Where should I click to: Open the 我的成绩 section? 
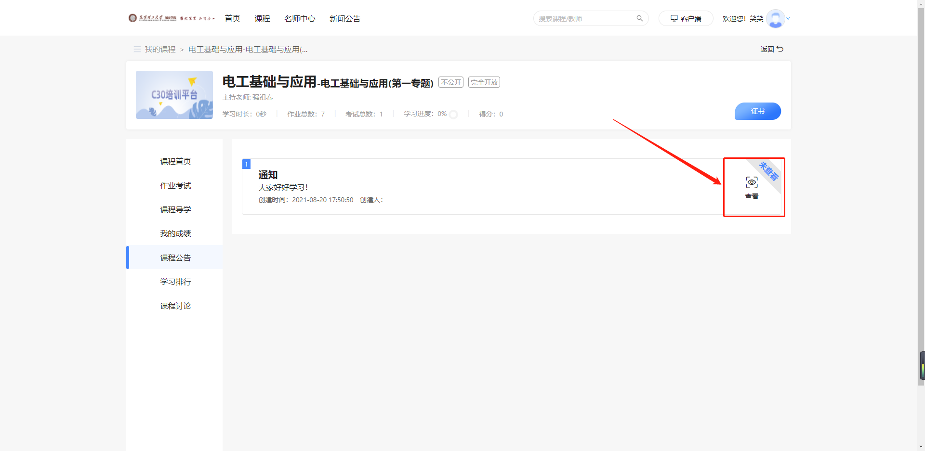point(175,233)
